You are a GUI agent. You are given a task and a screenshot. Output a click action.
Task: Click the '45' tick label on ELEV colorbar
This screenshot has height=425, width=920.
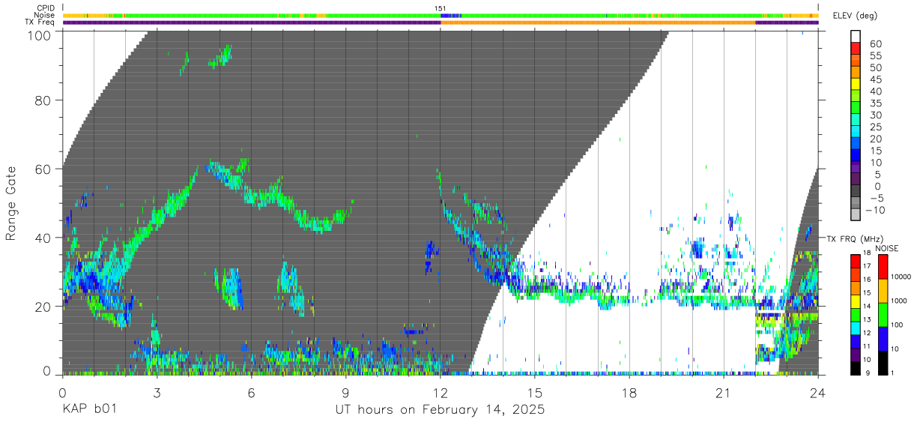pos(875,79)
